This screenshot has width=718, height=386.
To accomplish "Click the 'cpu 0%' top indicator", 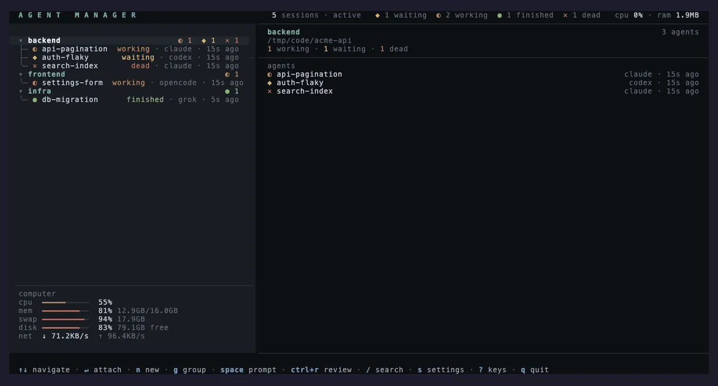I will click(629, 15).
